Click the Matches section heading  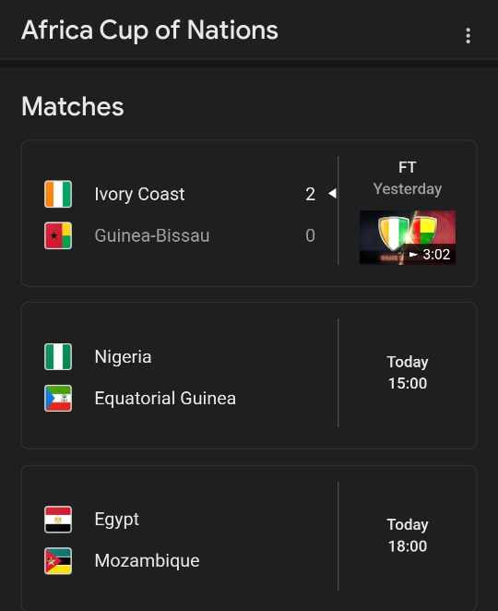click(x=73, y=106)
